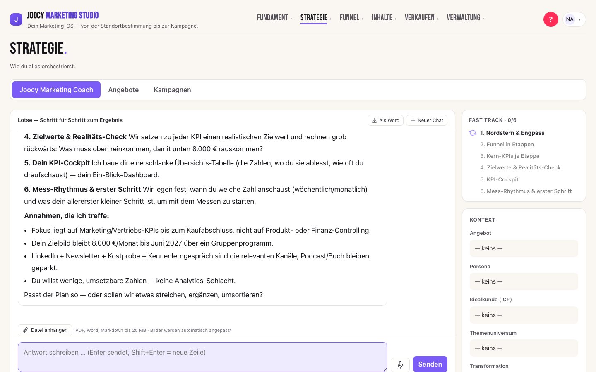Click the Joocy Marketing Studio title link
The height and width of the screenshot is (372, 596).
click(x=63, y=16)
